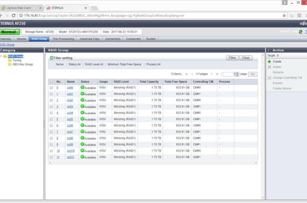Image resolution: width=307 pixels, height=203 pixels.
Task: Click the Delete X icon in Action panel
Action: click(x=269, y=67)
